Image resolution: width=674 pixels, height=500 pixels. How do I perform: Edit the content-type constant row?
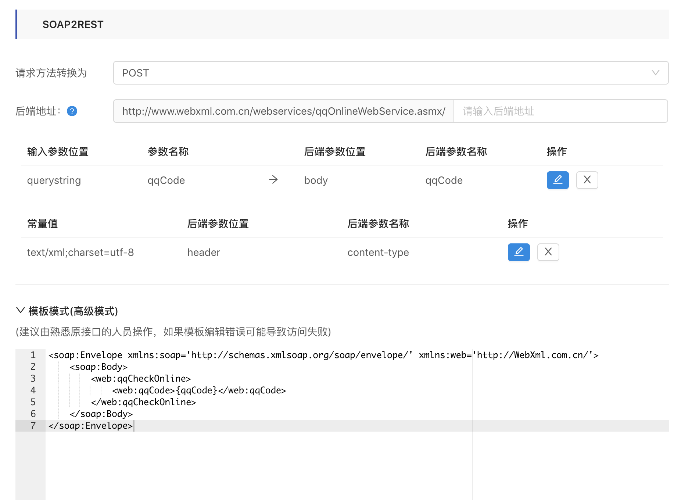click(519, 252)
